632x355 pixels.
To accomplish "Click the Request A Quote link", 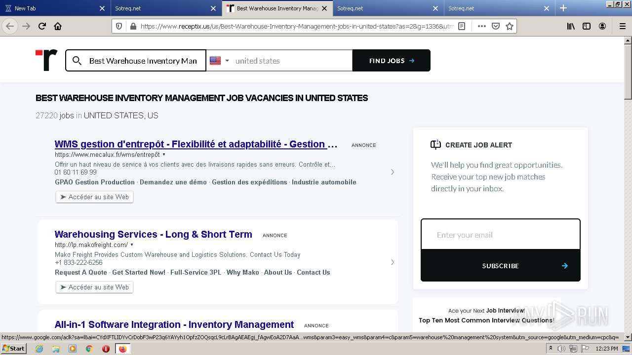I will (x=81, y=272).
